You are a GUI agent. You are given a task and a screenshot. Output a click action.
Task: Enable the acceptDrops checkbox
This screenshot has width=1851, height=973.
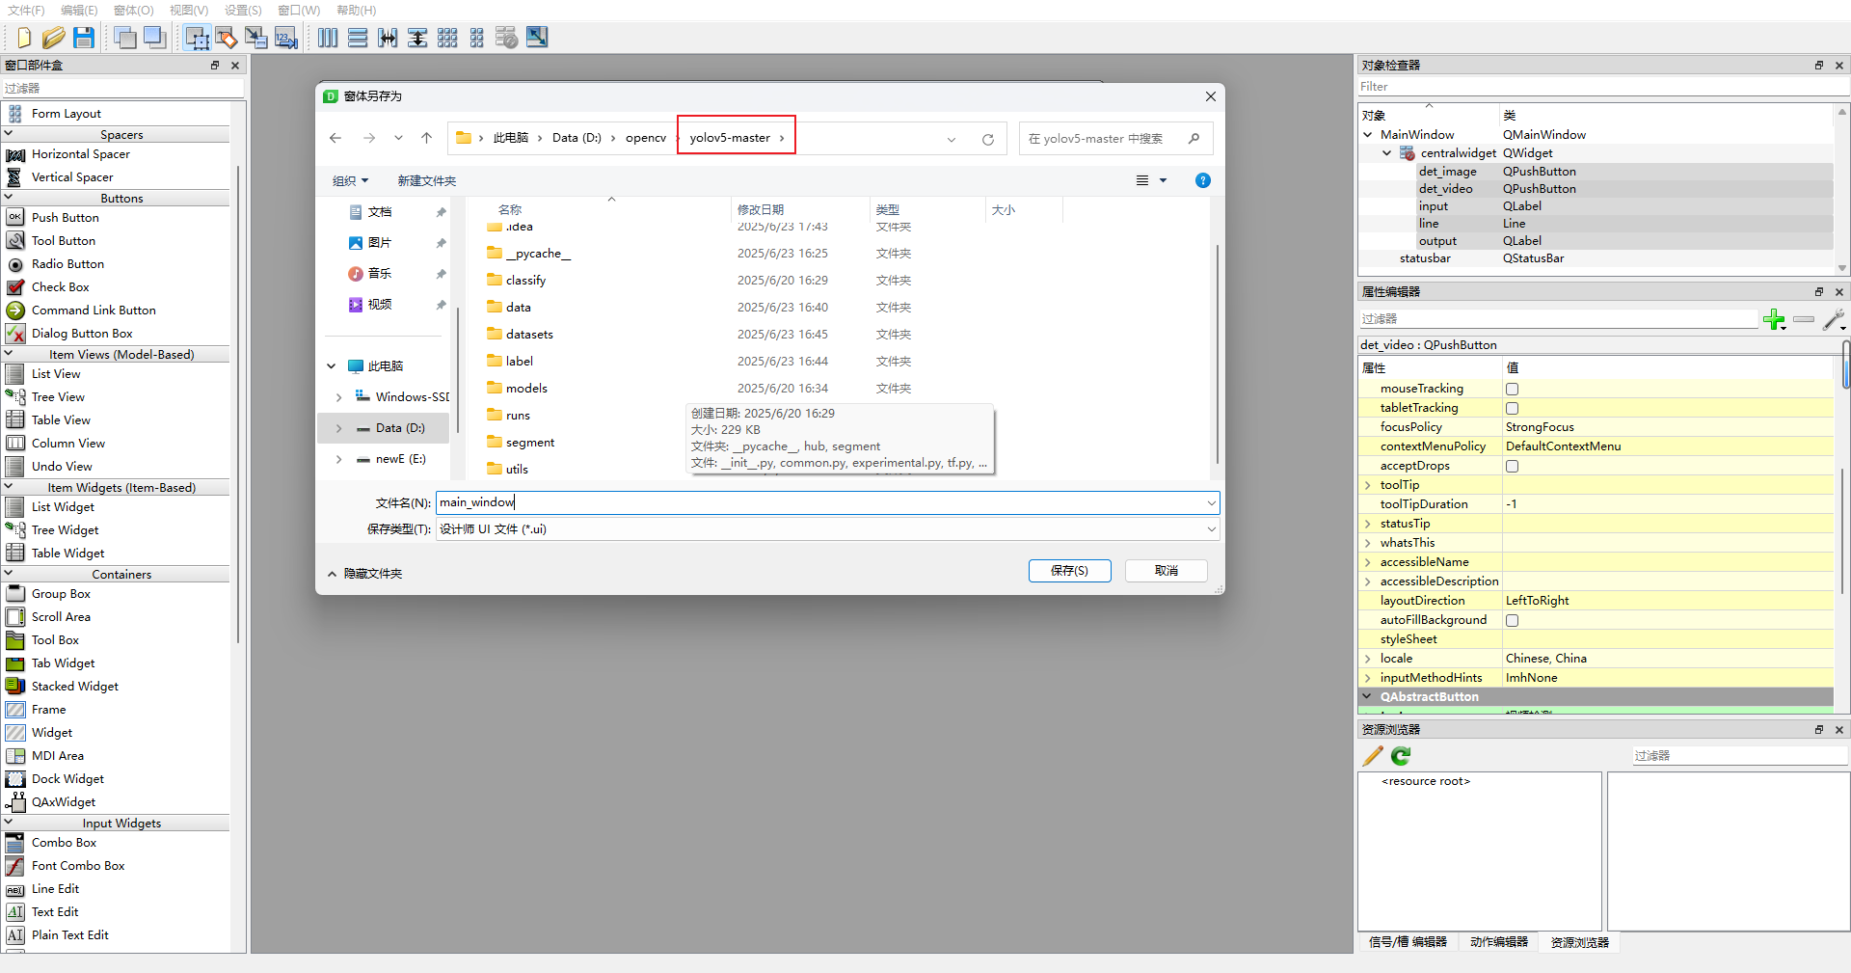click(x=1512, y=466)
